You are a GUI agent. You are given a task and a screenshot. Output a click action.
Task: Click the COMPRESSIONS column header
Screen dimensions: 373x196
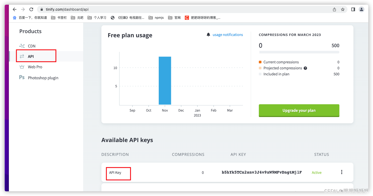(x=188, y=154)
